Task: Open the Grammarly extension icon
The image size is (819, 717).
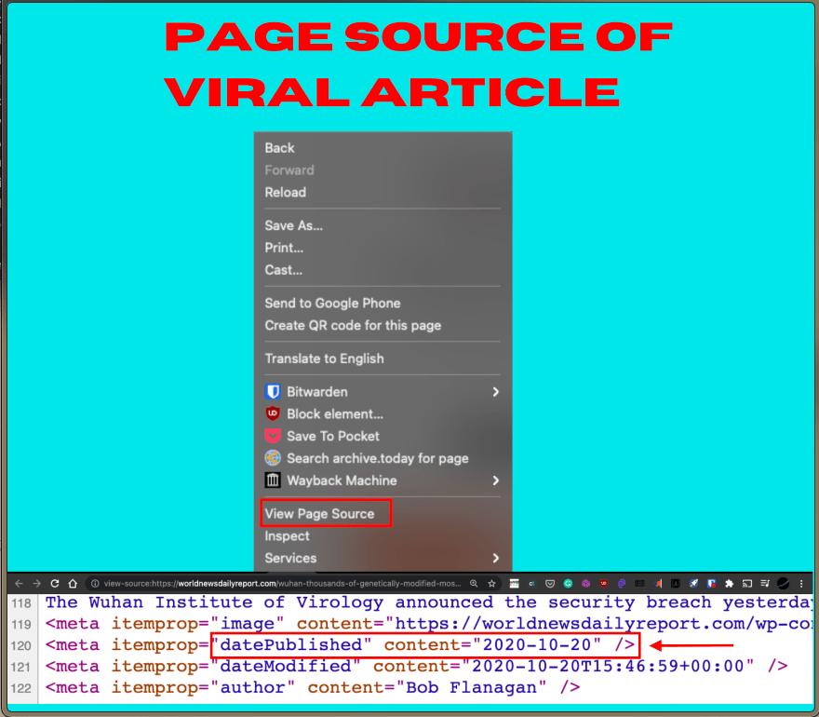Action: (x=568, y=583)
